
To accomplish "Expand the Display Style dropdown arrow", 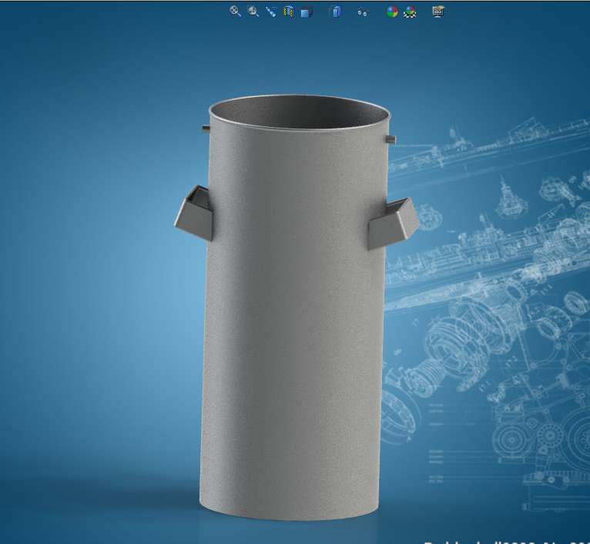I will [349, 12].
